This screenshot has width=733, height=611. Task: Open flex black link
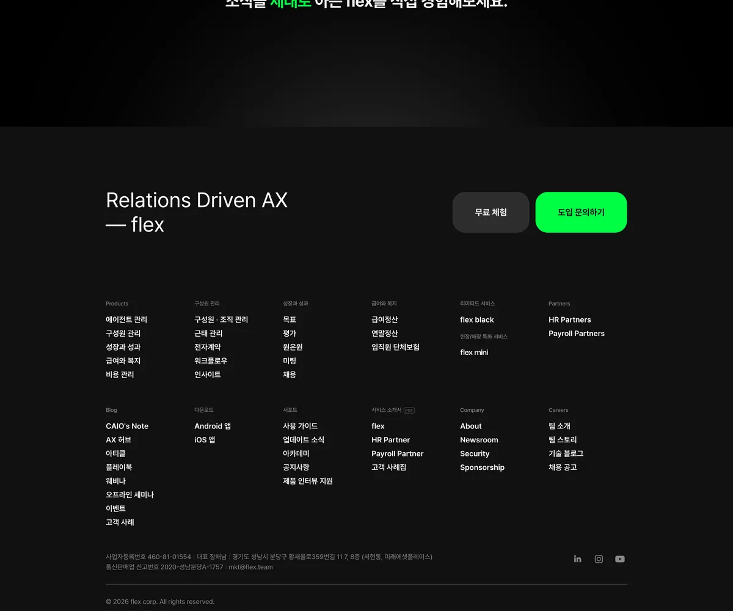[x=477, y=320]
